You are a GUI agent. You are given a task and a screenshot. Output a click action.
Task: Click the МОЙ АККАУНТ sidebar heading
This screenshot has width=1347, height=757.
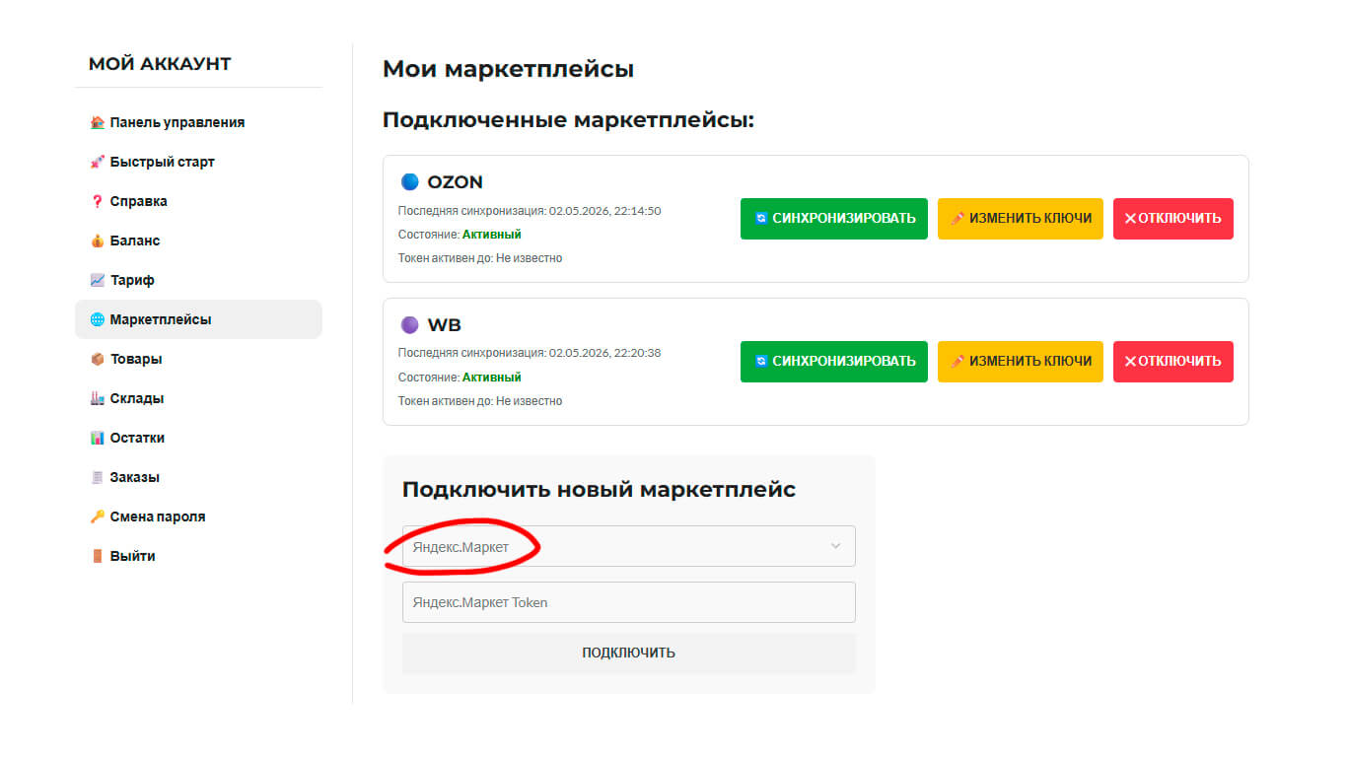[x=160, y=64]
